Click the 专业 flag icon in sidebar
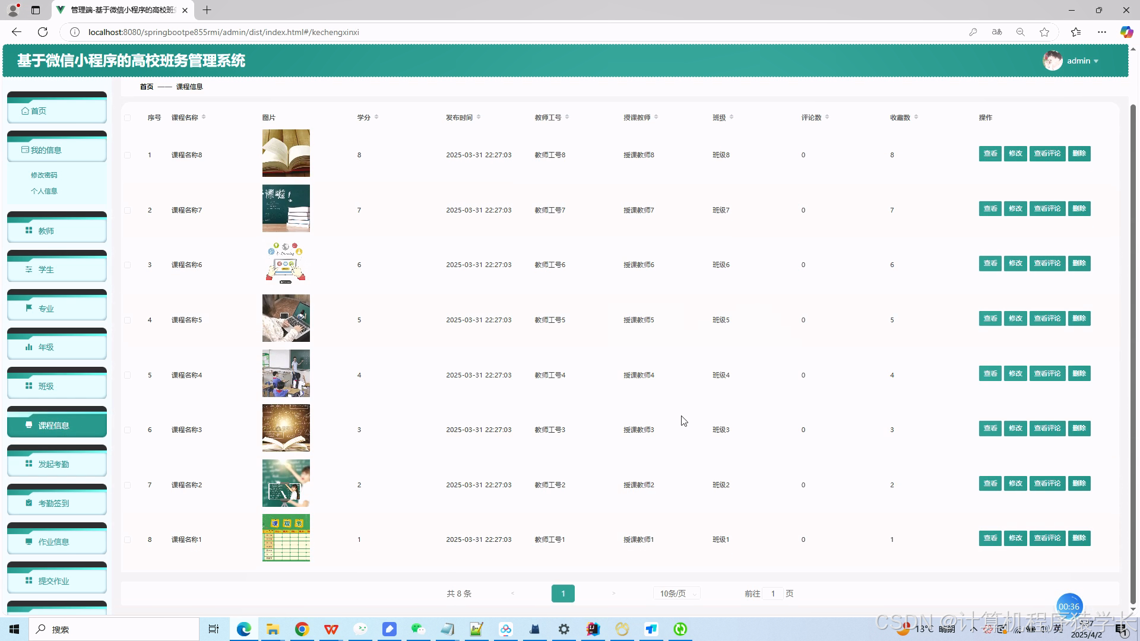Screen dimensions: 1140x641 (x=28, y=308)
